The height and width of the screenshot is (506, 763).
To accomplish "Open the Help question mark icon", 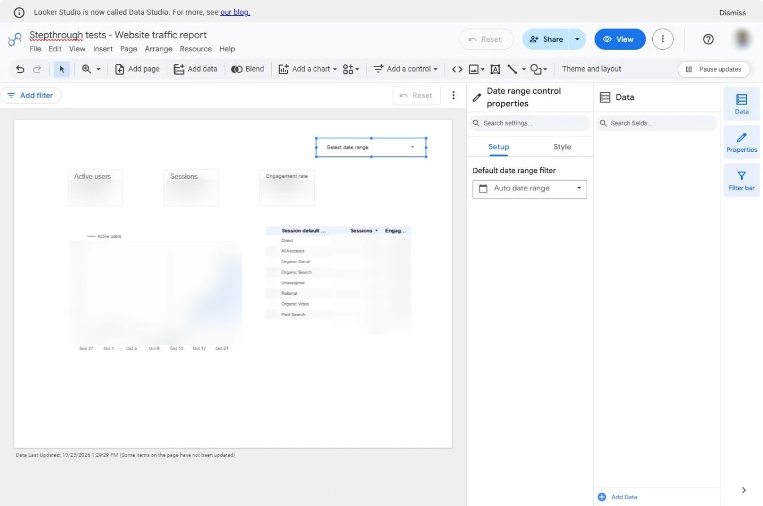I will (x=708, y=39).
